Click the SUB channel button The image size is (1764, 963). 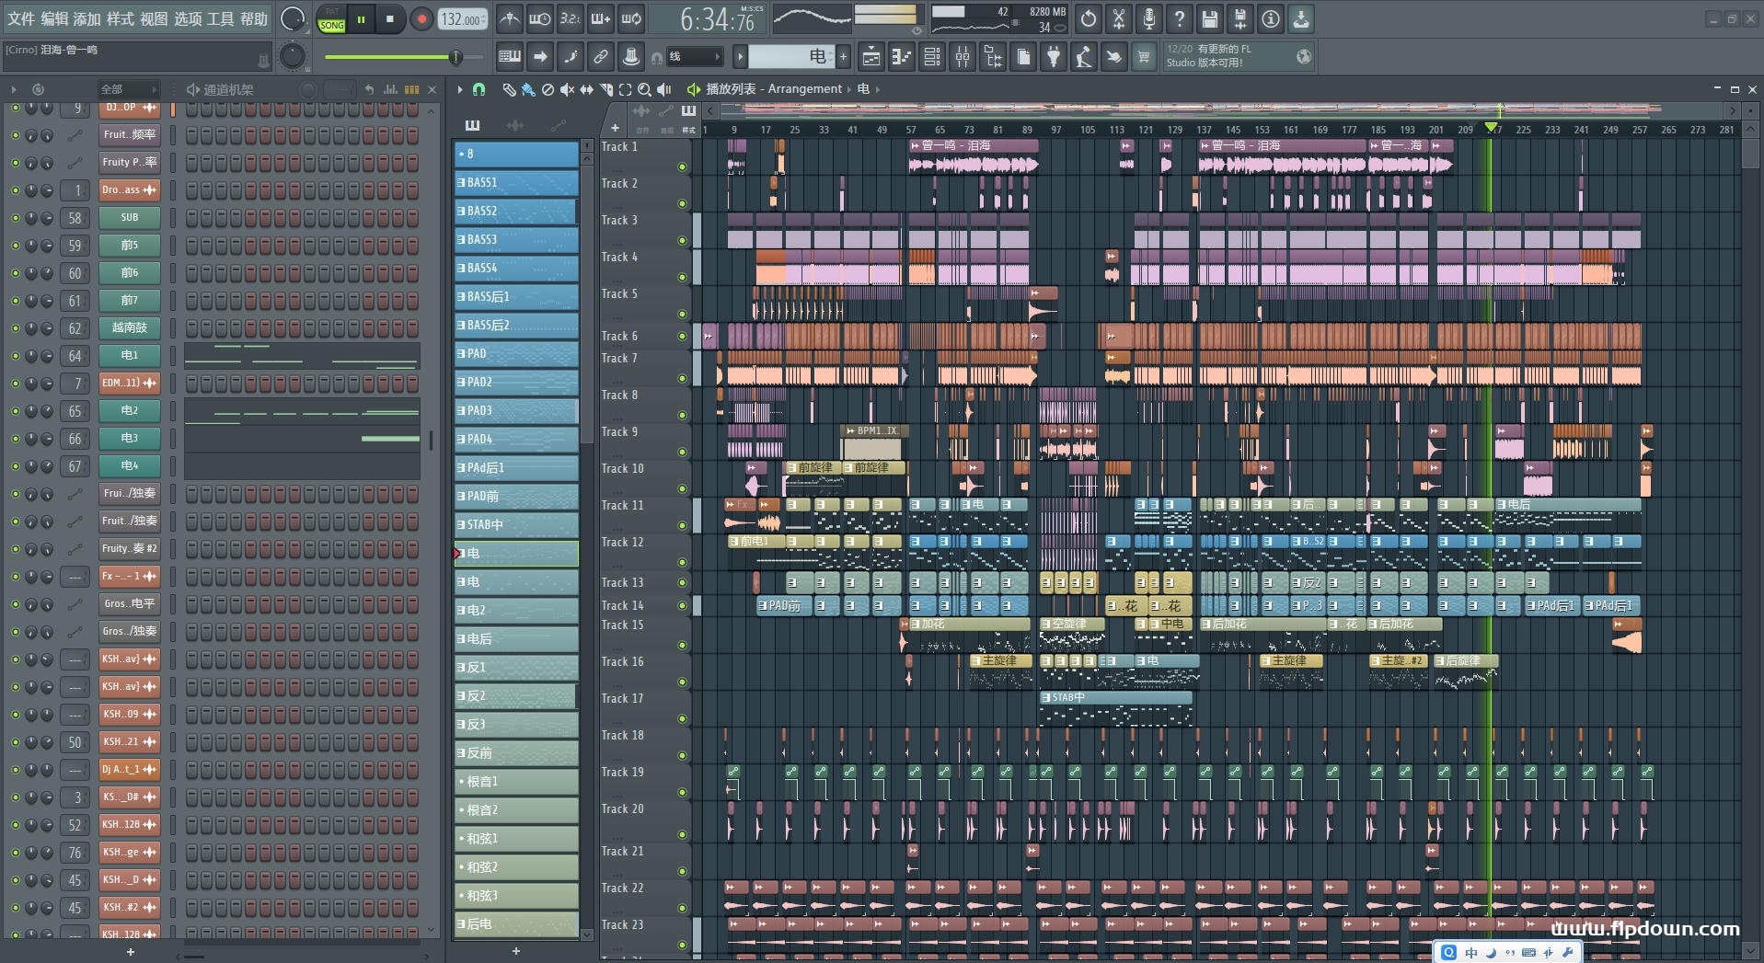[129, 218]
